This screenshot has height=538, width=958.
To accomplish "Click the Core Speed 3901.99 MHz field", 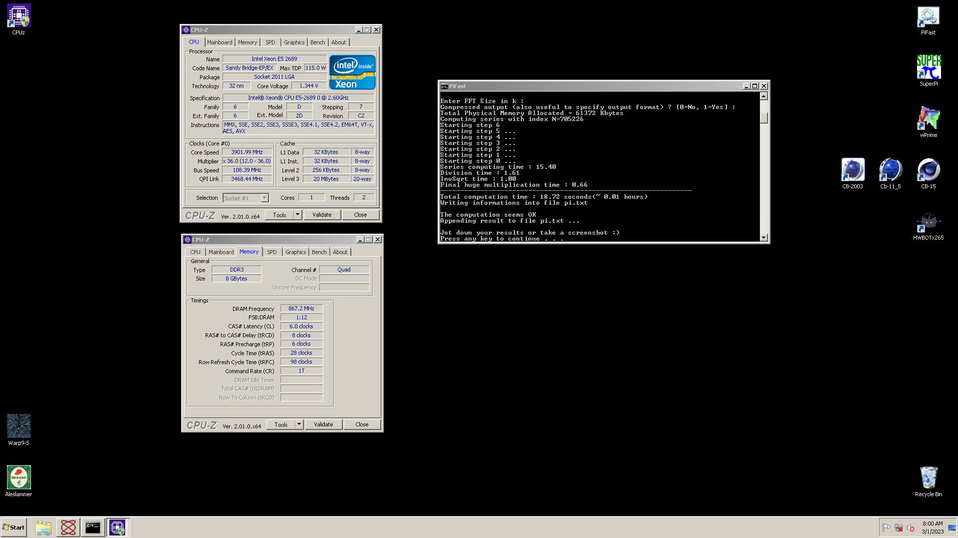I will (x=247, y=152).
